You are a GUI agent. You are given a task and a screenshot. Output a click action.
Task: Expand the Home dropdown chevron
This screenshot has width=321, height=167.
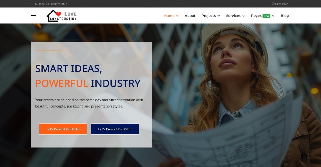177,16
